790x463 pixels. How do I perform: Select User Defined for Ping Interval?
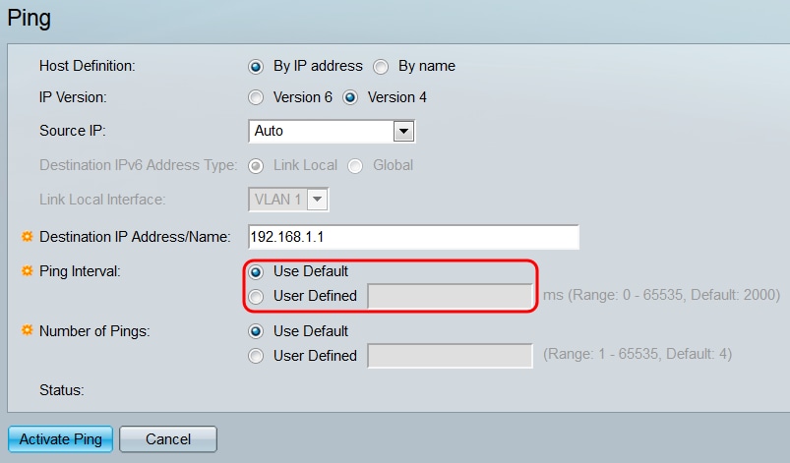pos(256,296)
